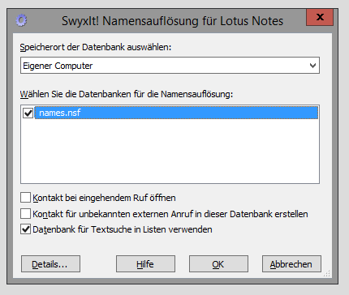The width and height of the screenshot is (349, 295).
Task: Disable Datenbank für Textsuche in Listen verwenden
Action: [x=25, y=229]
